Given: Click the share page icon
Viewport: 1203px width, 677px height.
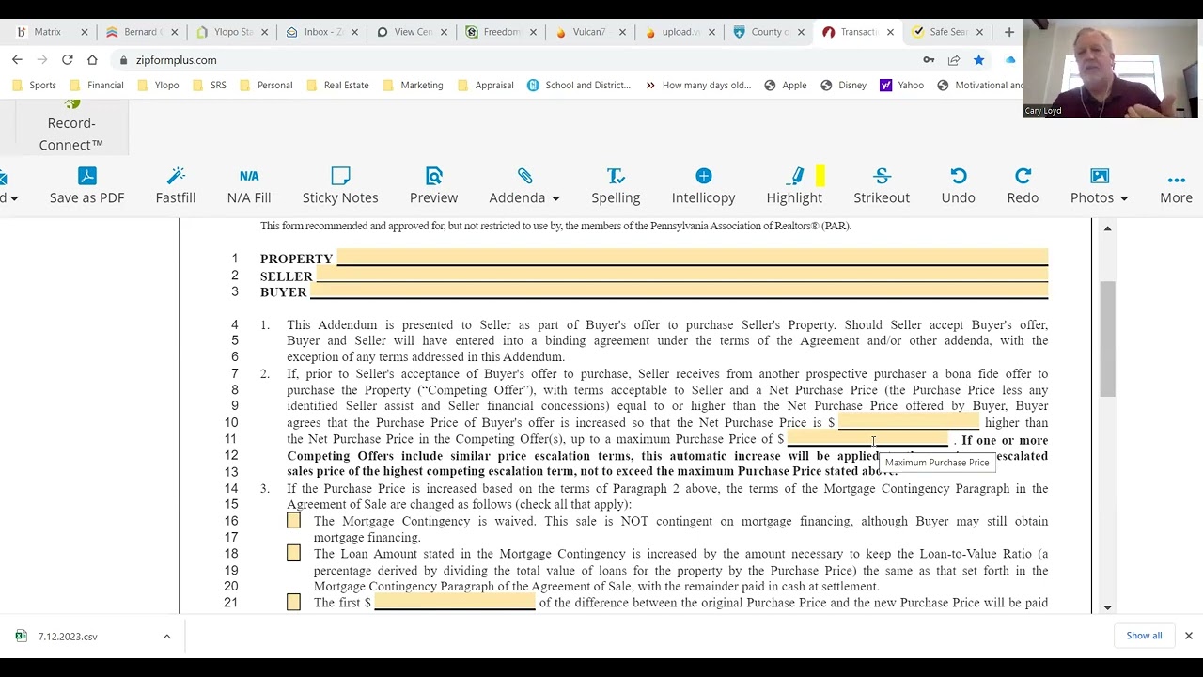Looking at the screenshot, I should (x=954, y=59).
